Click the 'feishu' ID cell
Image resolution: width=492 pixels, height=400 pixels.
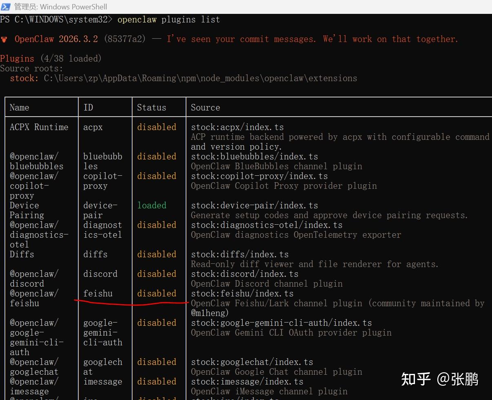(x=98, y=294)
